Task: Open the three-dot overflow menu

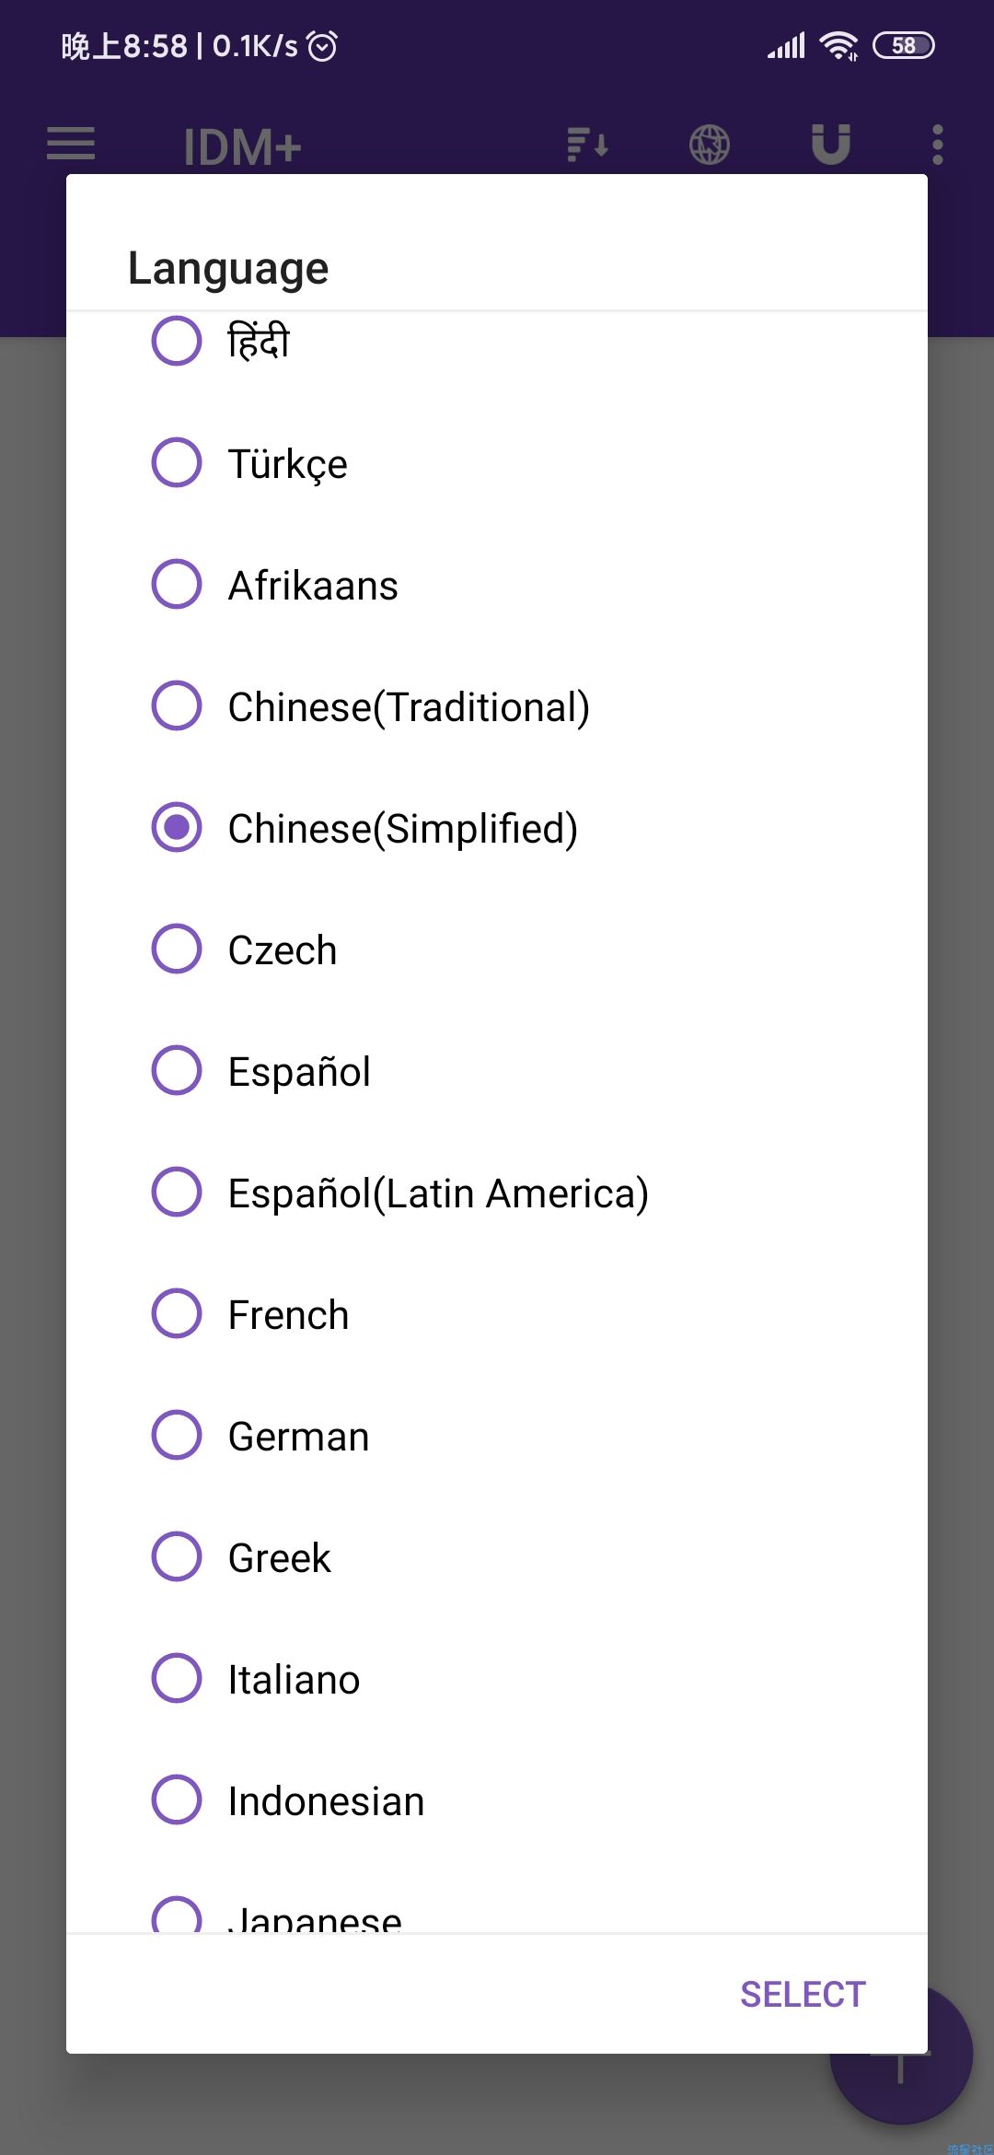Action: (938, 145)
